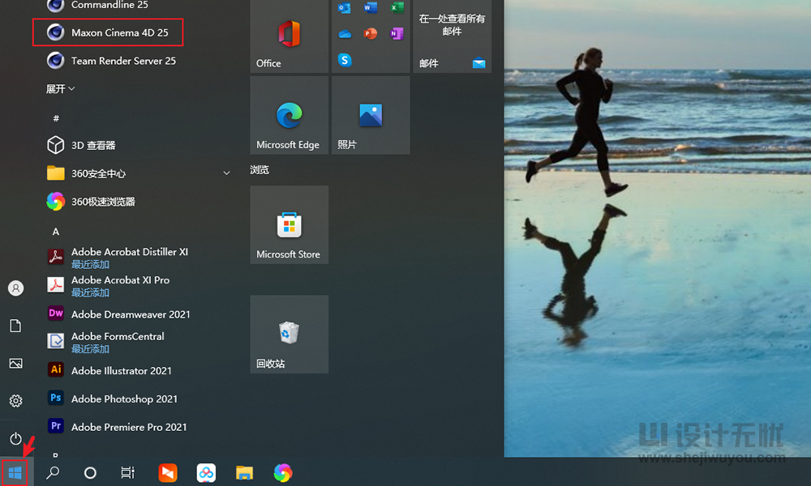Open Baidu Netdisk icon on taskbar
The width and height of the screenshot is (811, 486).
[206, 472]
